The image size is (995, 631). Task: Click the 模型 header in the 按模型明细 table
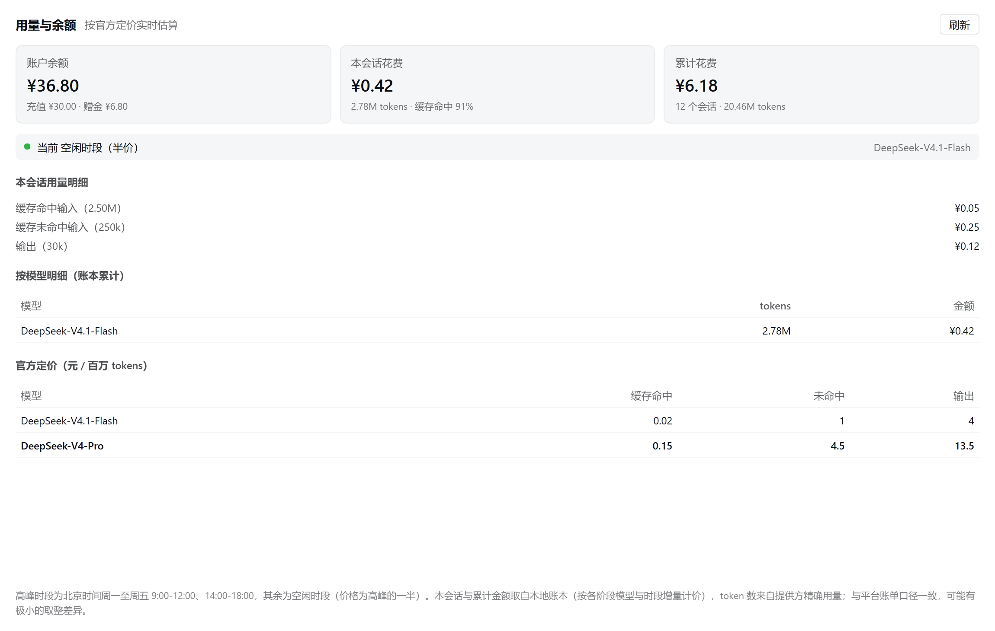coord(31,306)
